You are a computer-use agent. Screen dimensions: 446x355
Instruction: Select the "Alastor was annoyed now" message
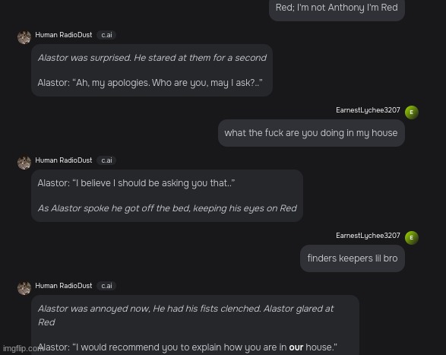point(195,325)
